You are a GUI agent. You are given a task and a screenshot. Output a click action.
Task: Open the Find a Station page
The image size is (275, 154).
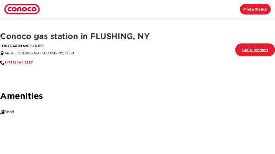point(255,9)
